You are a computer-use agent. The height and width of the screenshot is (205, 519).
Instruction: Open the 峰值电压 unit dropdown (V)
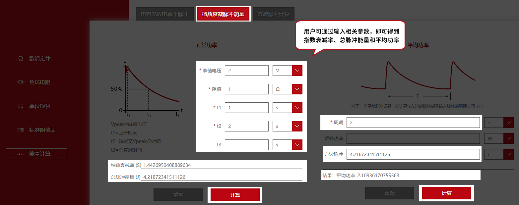tap(297, 71)
